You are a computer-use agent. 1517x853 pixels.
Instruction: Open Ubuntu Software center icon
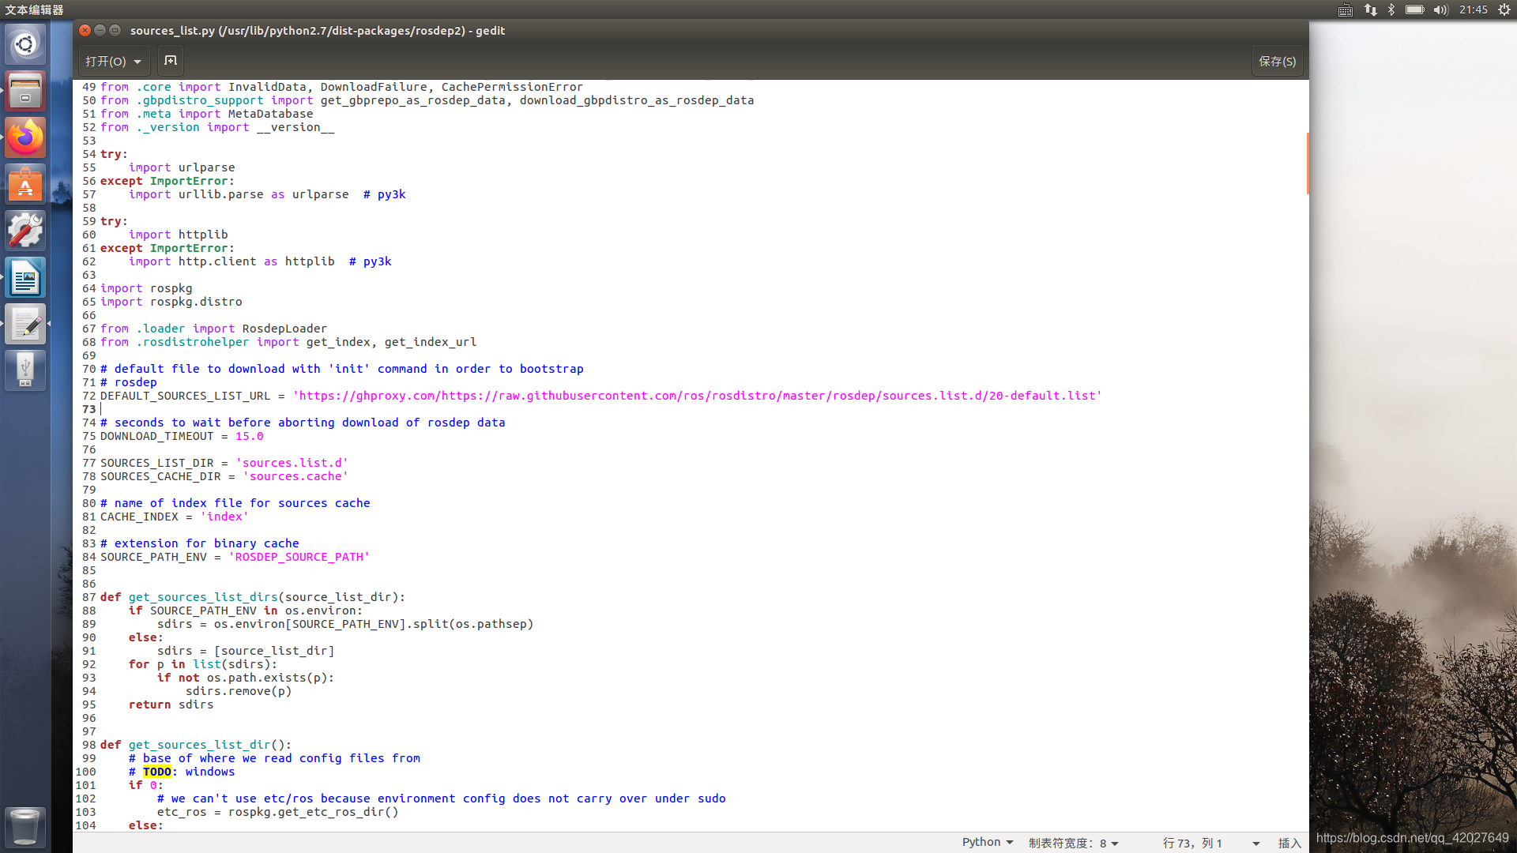coord(25,184)
